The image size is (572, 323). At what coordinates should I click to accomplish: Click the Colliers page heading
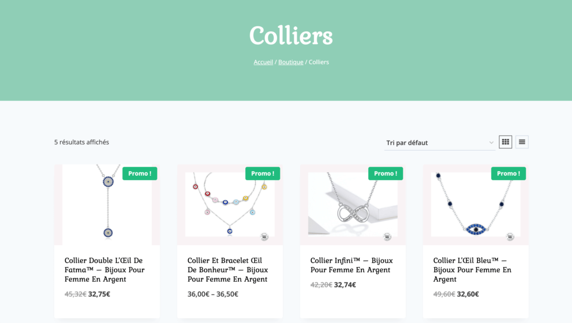click(290, 36)
